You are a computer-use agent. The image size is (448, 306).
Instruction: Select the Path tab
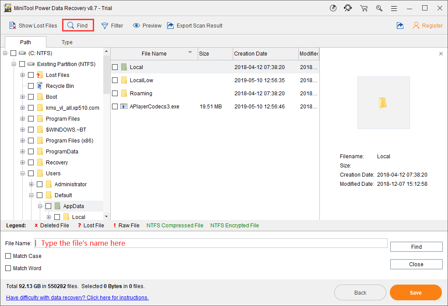25,42
